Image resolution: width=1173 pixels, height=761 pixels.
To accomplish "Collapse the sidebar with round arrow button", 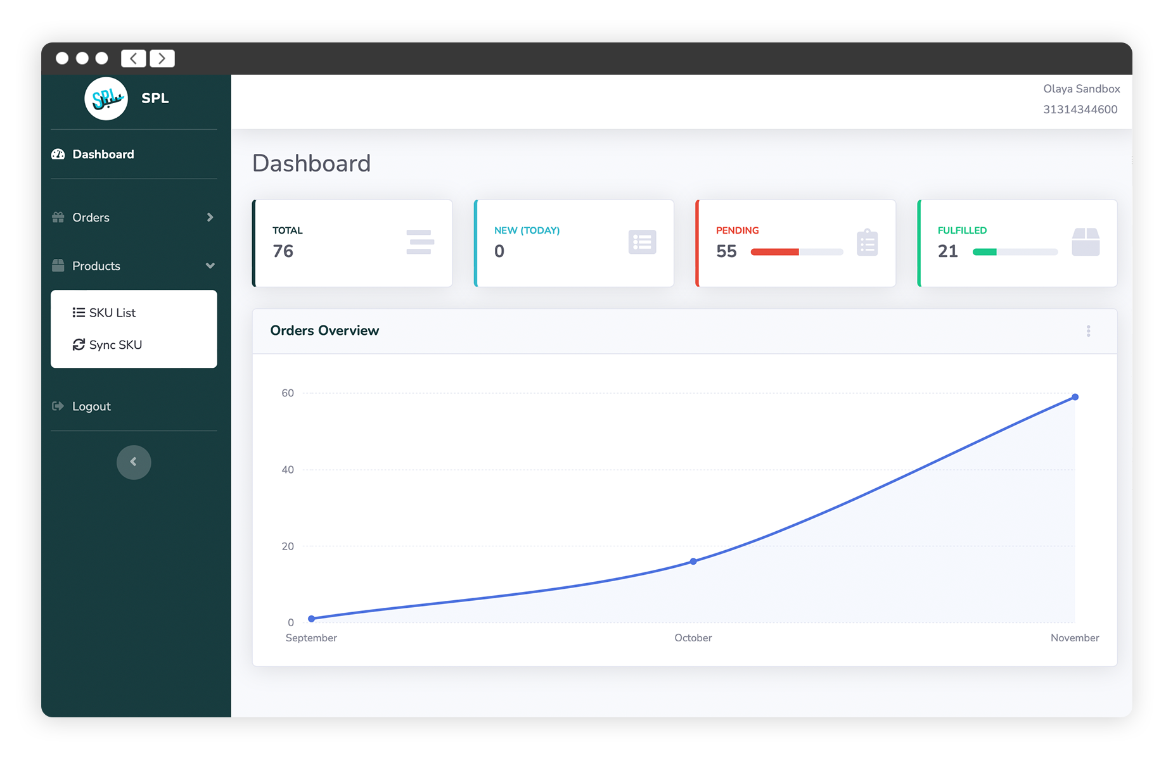I will tap(134, 462).
